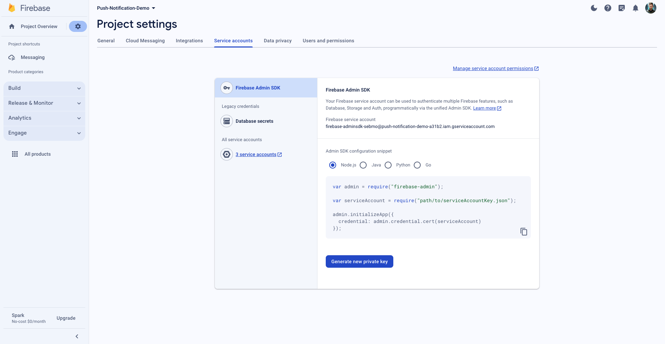Click the Upgrade plan button
This screenshot has height=344, width=665.
point(66,318)
